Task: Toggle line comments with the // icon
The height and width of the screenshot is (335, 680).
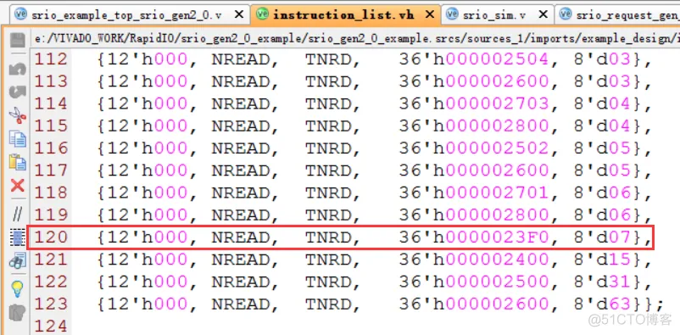Action: point(17,215)
